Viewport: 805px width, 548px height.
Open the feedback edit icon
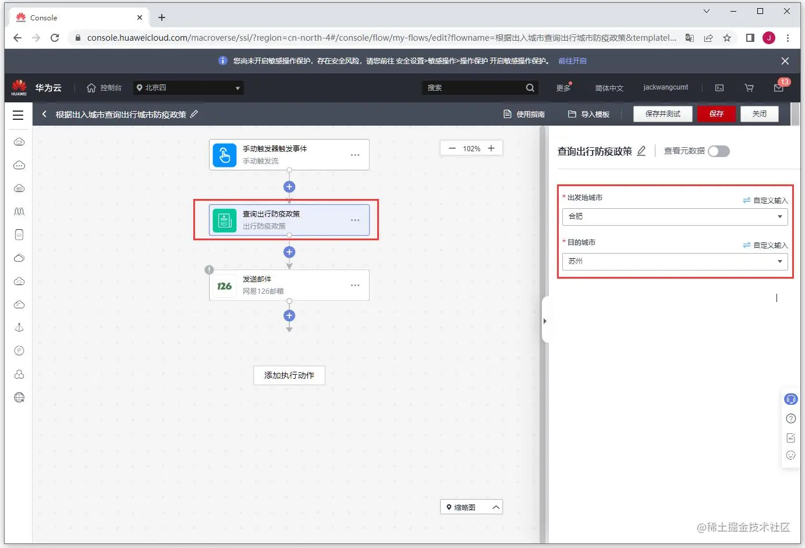point(790,437)
